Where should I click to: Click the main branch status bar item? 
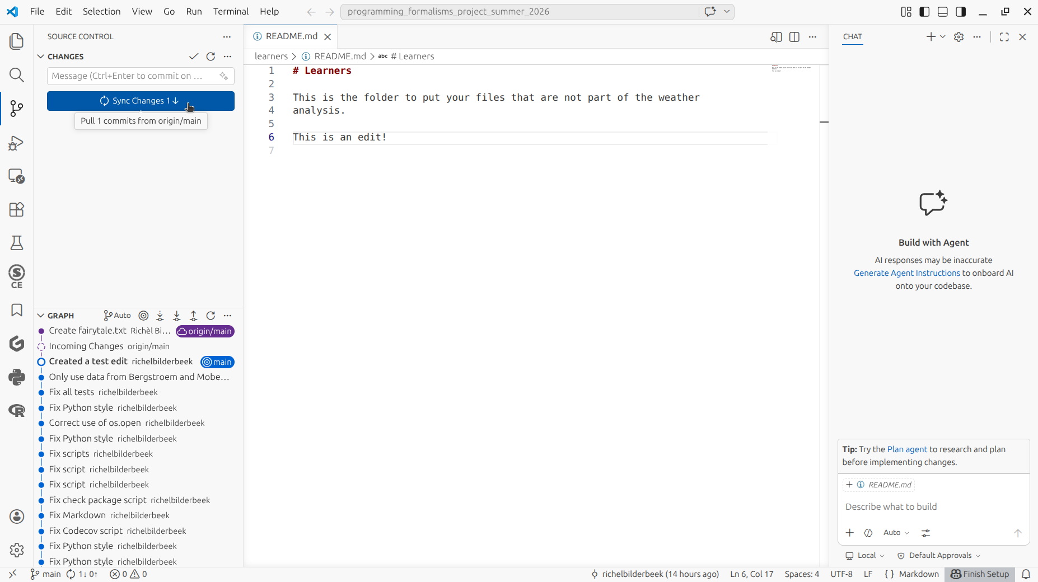(x=45, y=574)
